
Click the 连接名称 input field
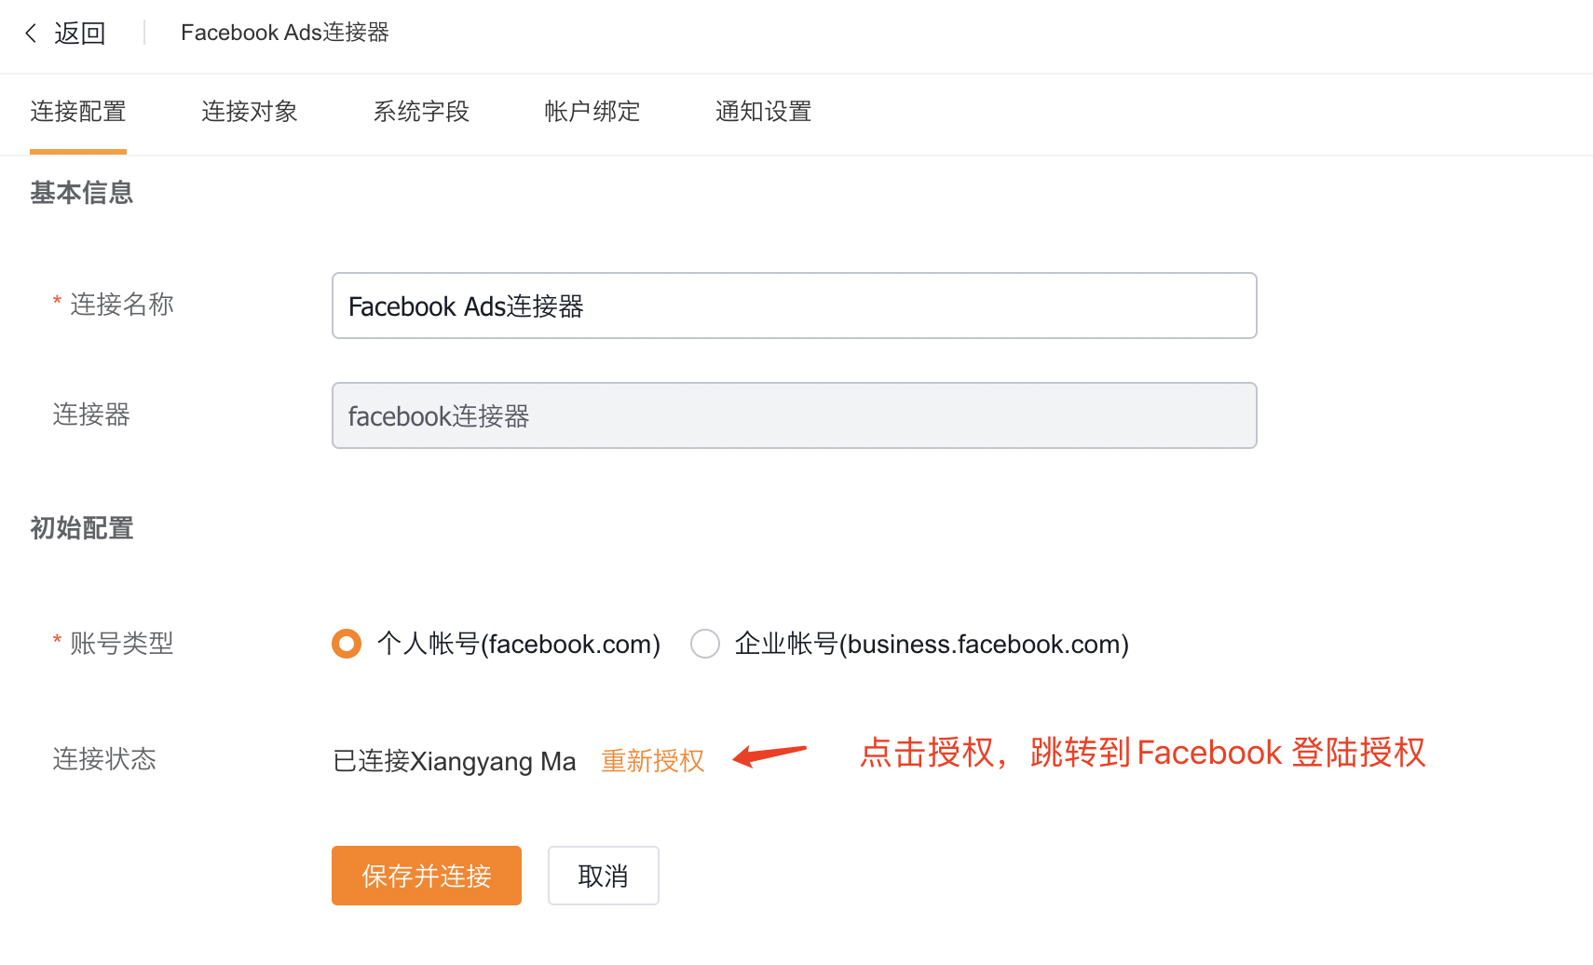tap(795, 306)
